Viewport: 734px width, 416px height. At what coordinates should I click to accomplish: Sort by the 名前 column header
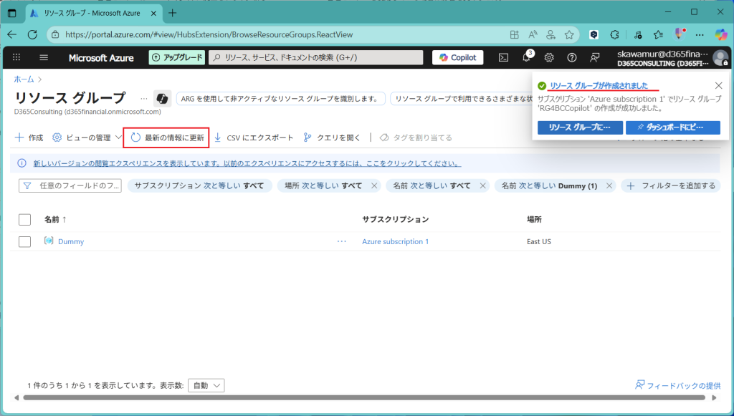pos(55,219)
